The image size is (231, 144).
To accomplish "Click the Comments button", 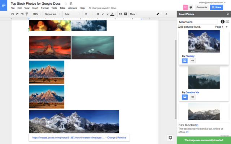I will point(201,7).
